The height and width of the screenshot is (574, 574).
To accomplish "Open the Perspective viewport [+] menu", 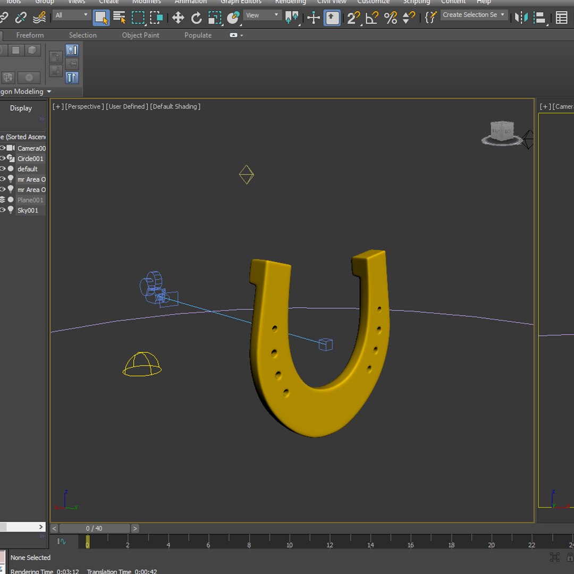I will (x=58, y=106).
